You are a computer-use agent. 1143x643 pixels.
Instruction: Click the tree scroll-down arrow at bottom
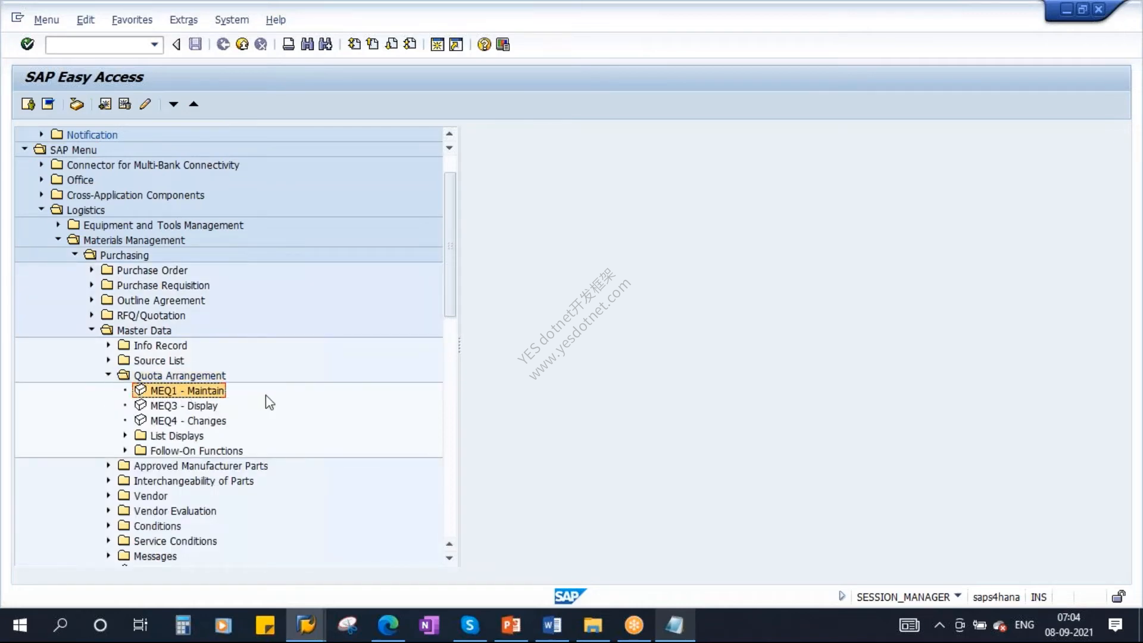(449, 558)
